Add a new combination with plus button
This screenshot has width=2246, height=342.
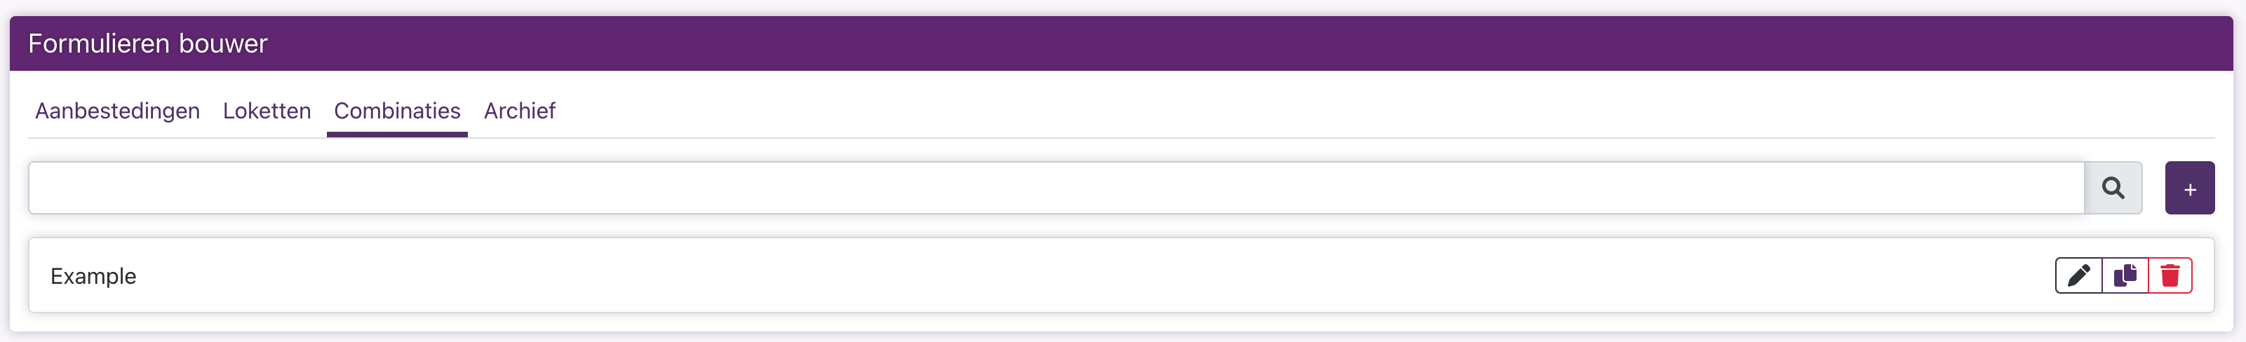pos(2189,188)
